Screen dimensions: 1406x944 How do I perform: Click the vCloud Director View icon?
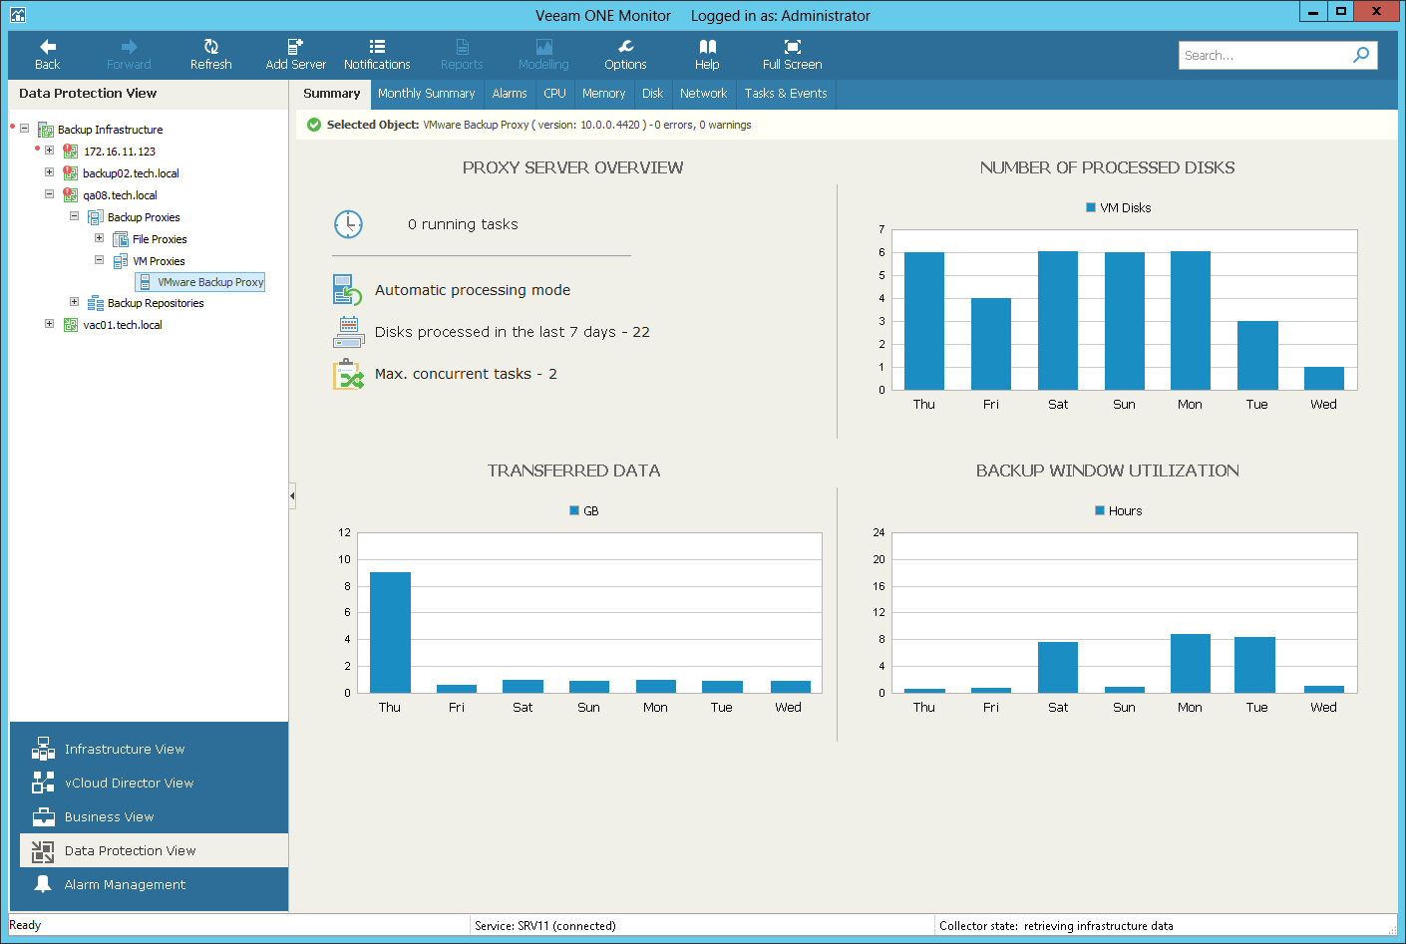click(43, 783)
